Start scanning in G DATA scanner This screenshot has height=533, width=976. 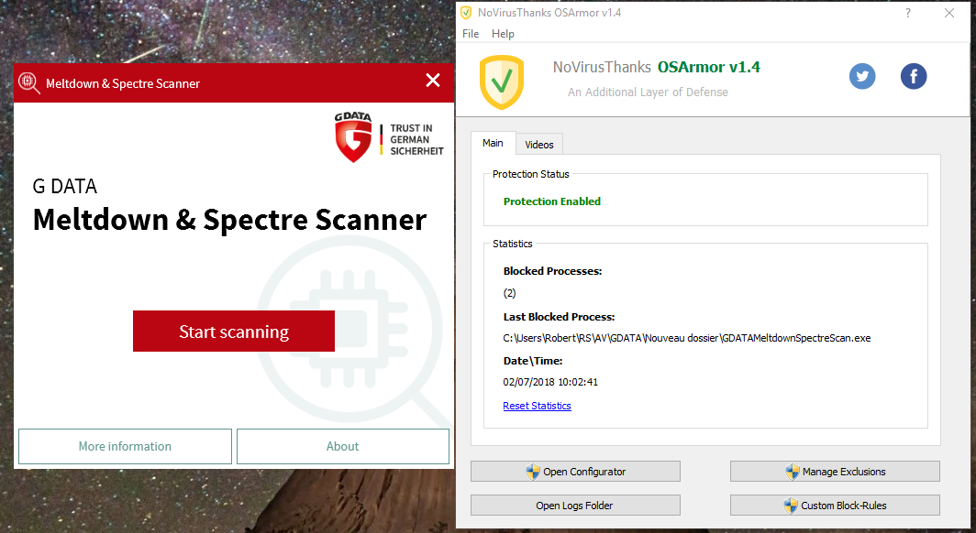click(234, 332)
